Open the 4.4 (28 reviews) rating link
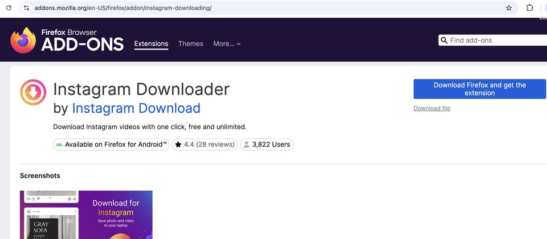The width and height of the screenshot is (547, 239). click(x=205, y=145)
